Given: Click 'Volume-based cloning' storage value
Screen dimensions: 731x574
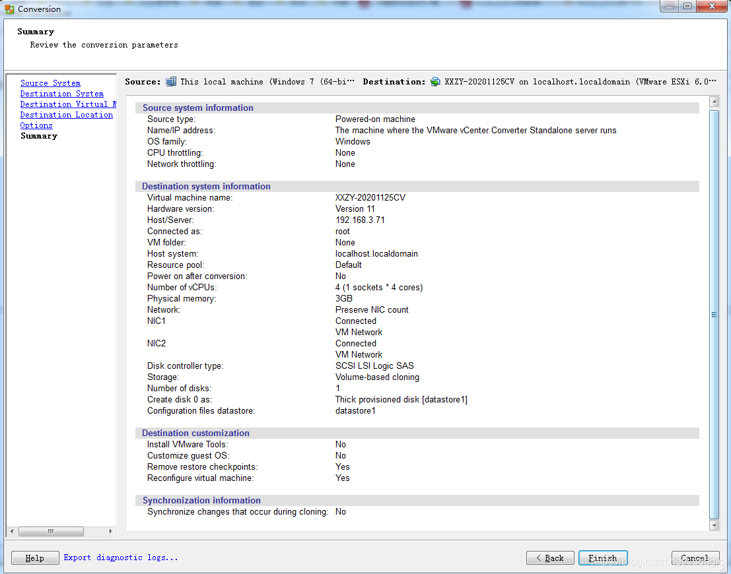Looking at the screenshot, I should point(377,377).
